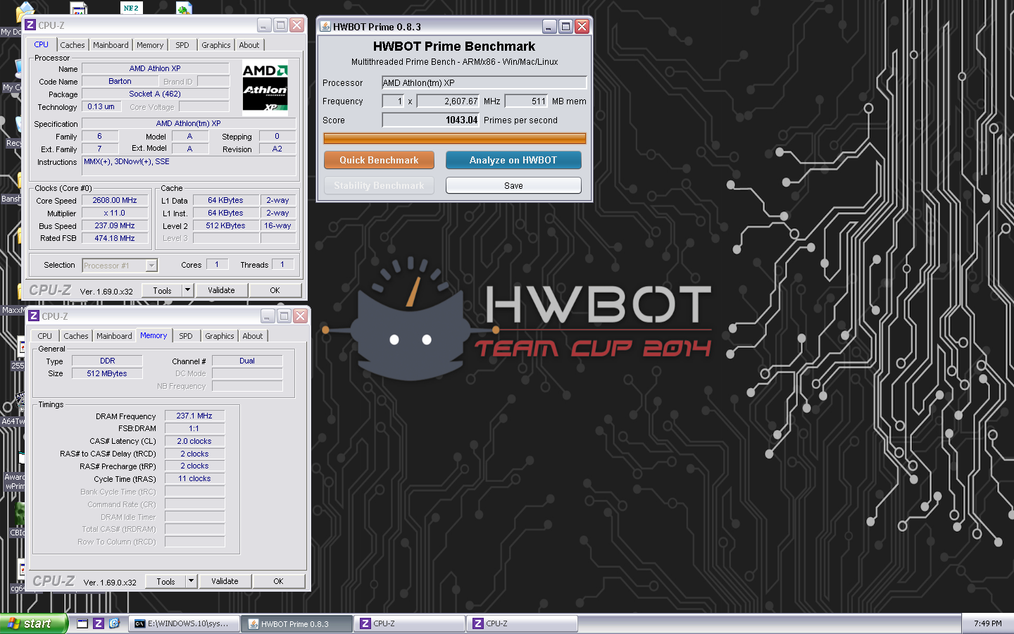Viewport: 1014px width, 634px height.
Task: Click the Processor field showing AMD Athlon(tm) XP
Action: (484, 82)
